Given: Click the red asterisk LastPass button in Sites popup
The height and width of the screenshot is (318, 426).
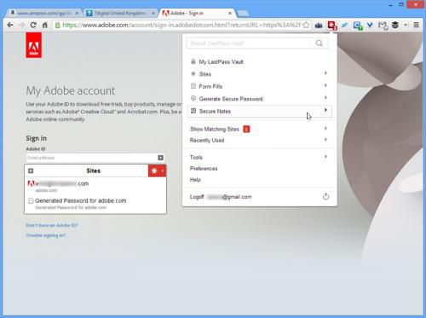Looking at the screenshot, I should (x=154, y=171).
